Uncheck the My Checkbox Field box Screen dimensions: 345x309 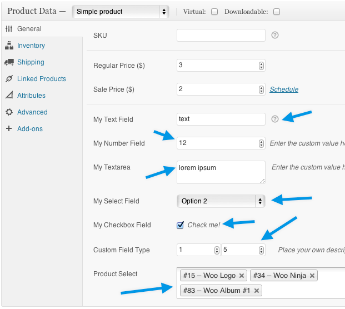(180, 225)
